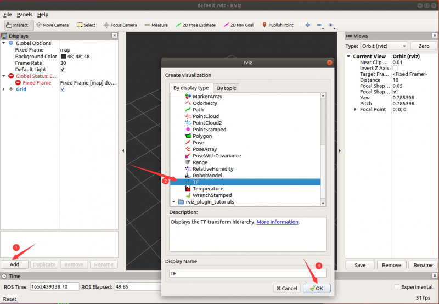Click the display list scrollbar up arrow
Screen dimensions: 439x304
coord(323,95)
